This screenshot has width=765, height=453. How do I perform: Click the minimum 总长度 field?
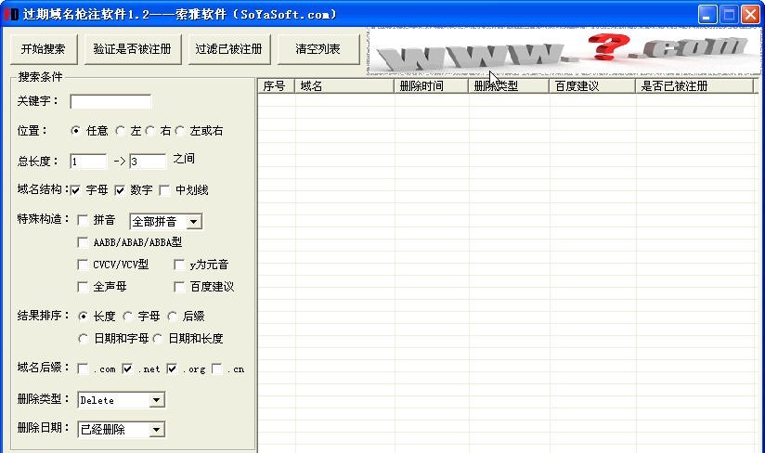pos(88,162)
